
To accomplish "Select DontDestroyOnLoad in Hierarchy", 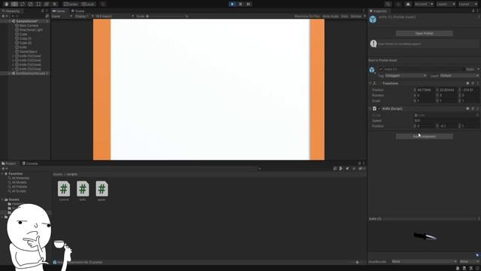I will [x=30, y=74].
